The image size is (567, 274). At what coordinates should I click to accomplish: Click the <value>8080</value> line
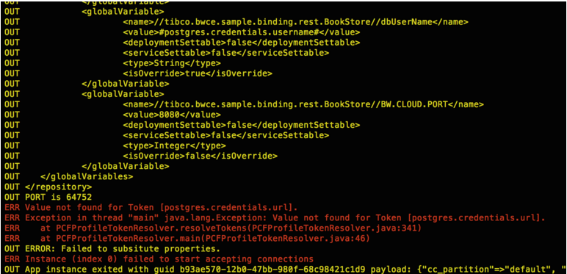(172, 115)
